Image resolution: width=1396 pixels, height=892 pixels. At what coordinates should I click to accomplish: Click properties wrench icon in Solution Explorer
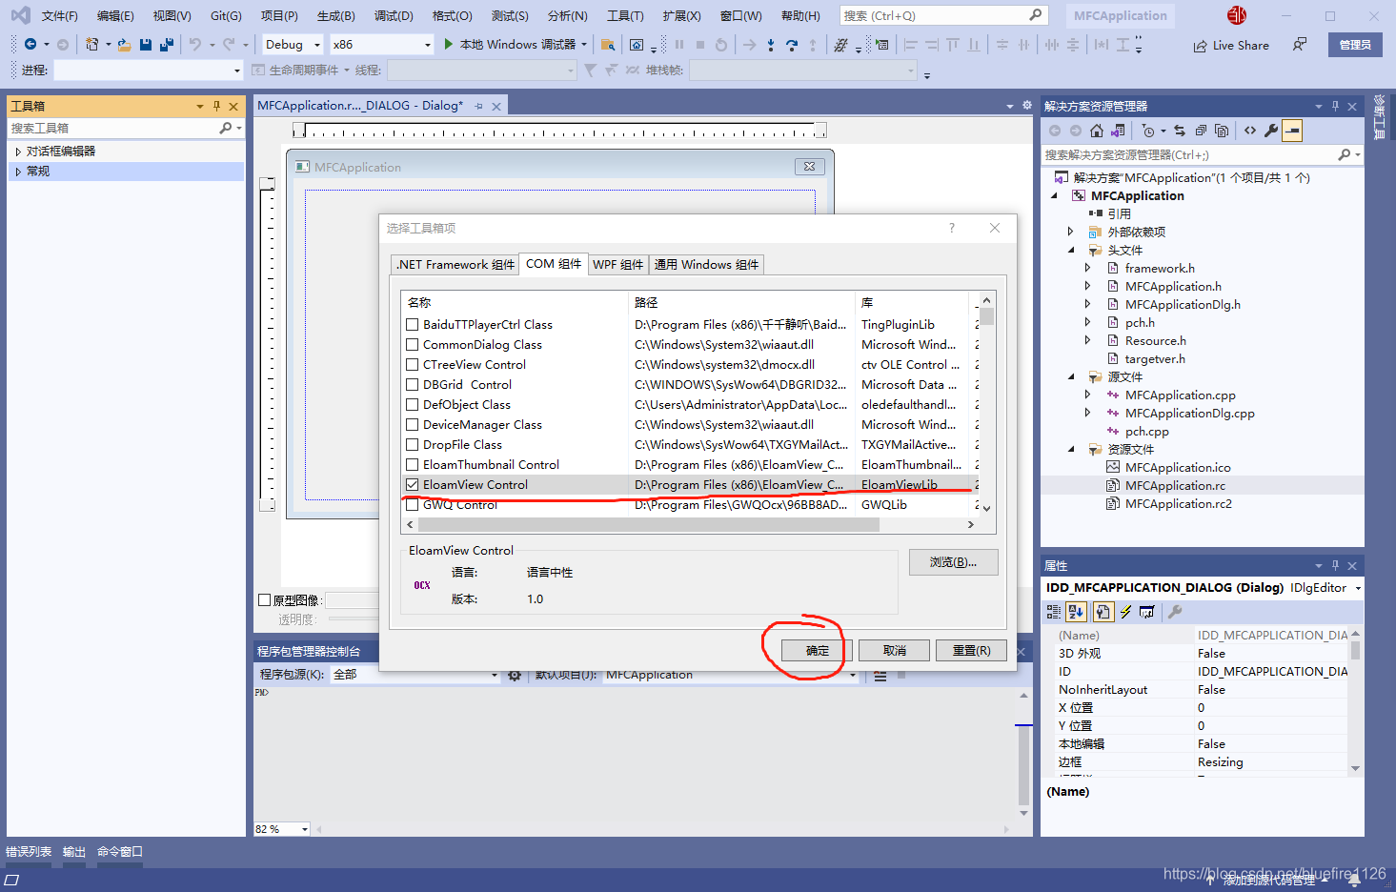pos(1271,131)
